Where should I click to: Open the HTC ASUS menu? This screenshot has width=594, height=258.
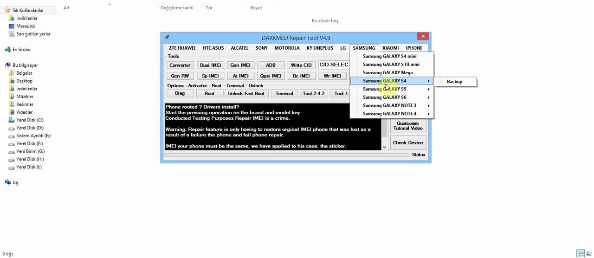click(x=213, y=48)
